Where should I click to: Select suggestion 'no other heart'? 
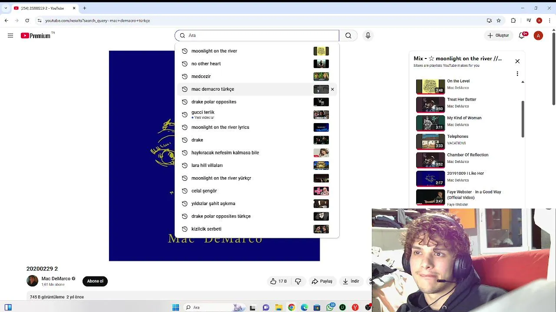tap(257, 64)
